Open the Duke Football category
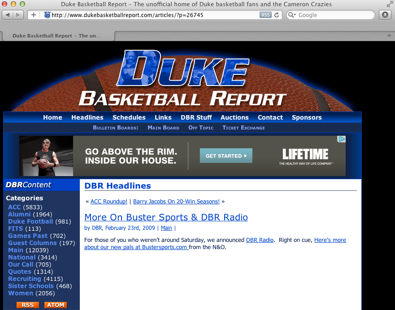The image size is (395, 310). [x=30, y=222]
